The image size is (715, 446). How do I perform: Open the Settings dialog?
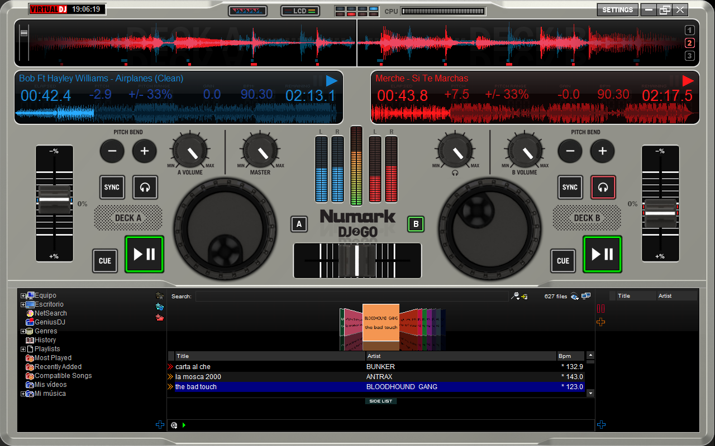(618, 10)
